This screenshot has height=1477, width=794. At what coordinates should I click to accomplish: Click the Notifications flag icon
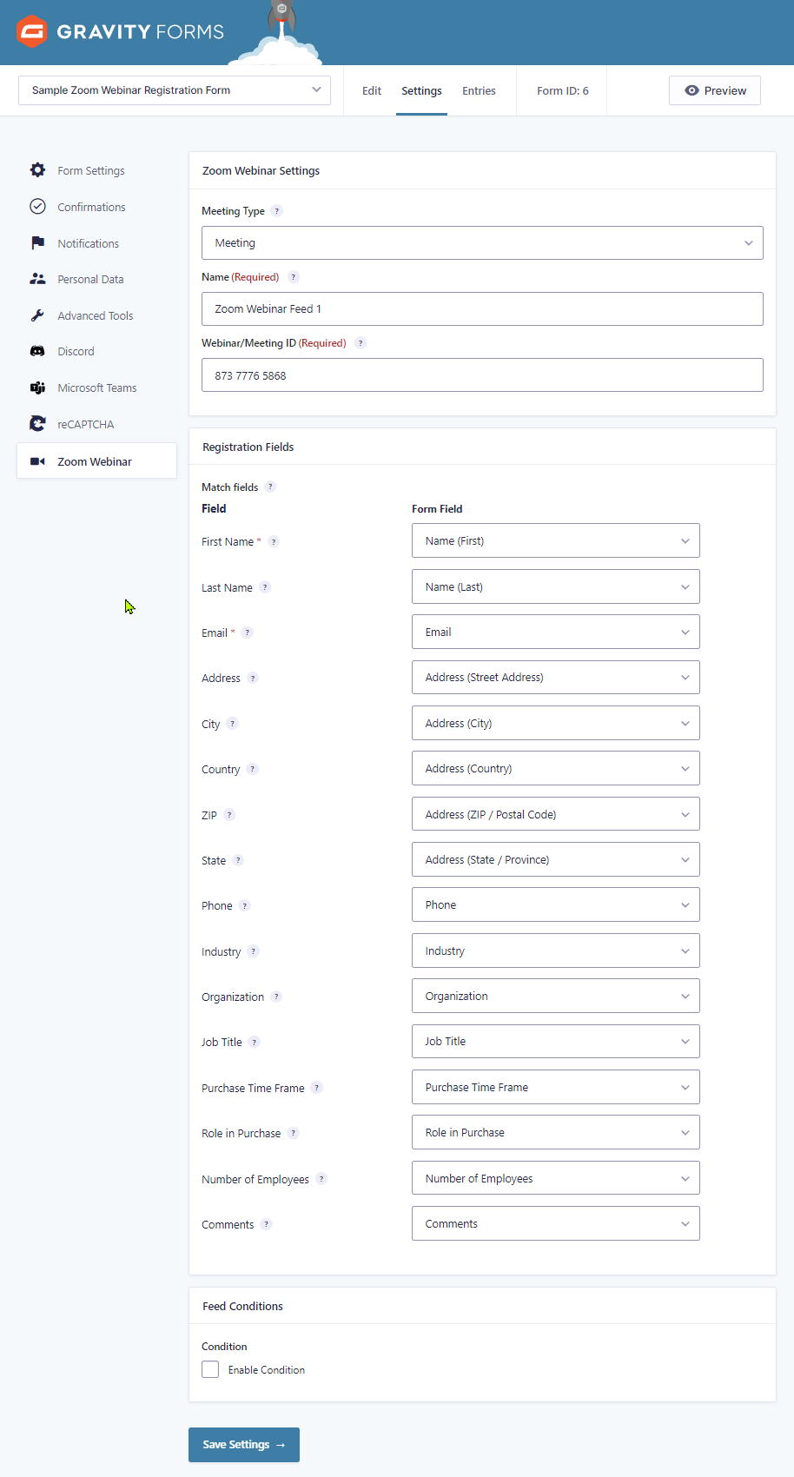click(37, 242)
